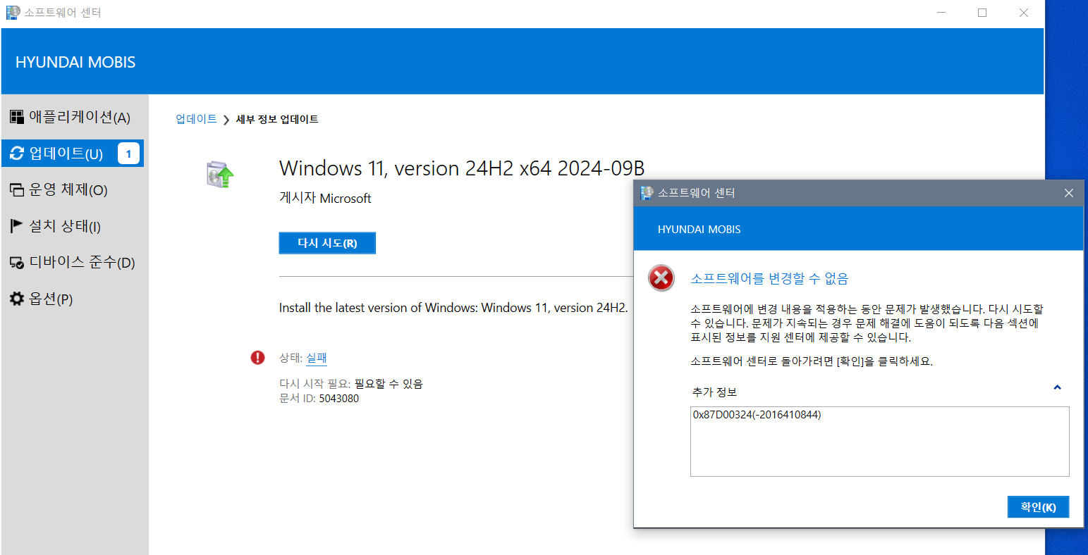Click the device compliance icon

click(16, 263)
